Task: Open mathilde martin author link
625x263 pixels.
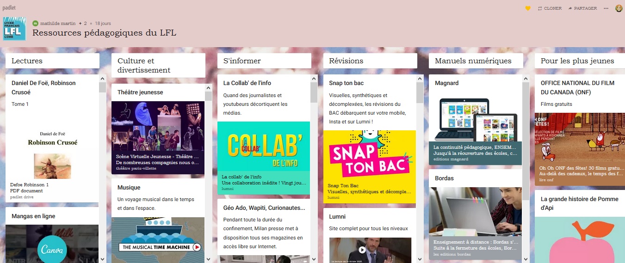Action: pos(58,23)
